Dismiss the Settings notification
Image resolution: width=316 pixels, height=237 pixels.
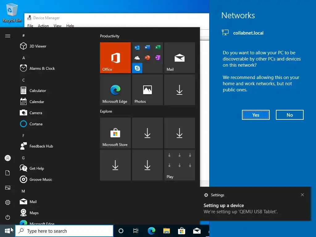click(x=302, y=195)
